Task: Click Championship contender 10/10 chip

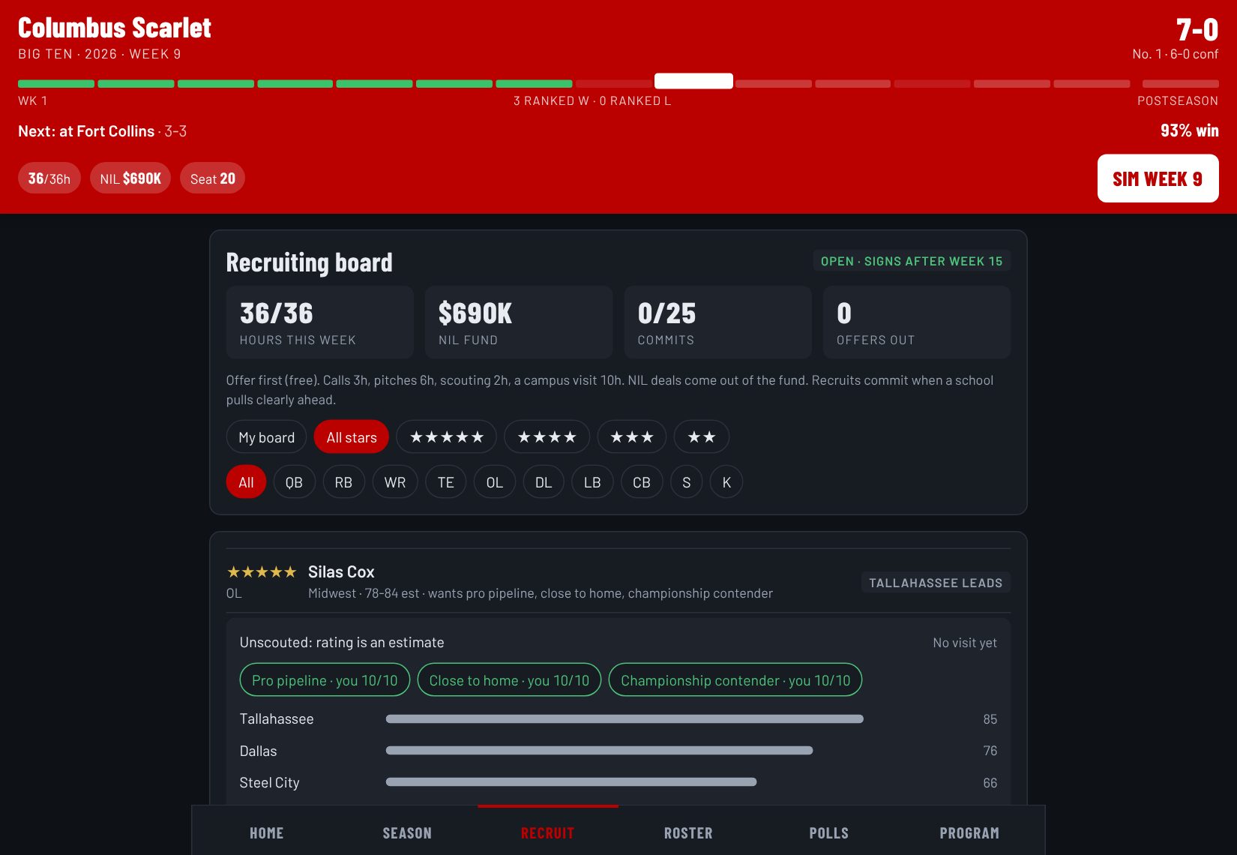Action: pos(735,680)
